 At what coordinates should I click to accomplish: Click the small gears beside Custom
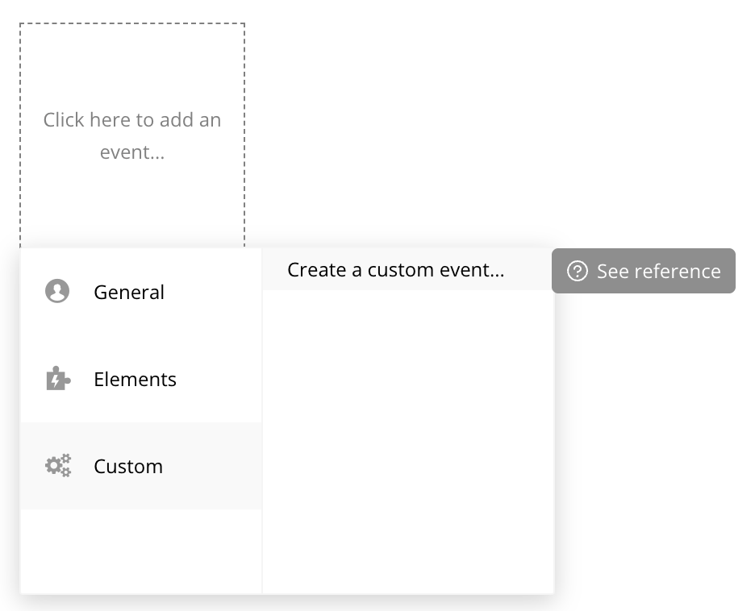coord(66,465)
